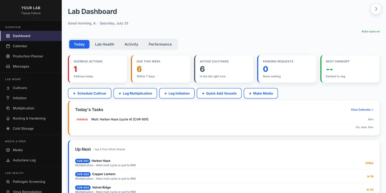Click the YOUR LAB header in sidebar
This screenshot has width=386, height=193.
[x=31, y=8]
